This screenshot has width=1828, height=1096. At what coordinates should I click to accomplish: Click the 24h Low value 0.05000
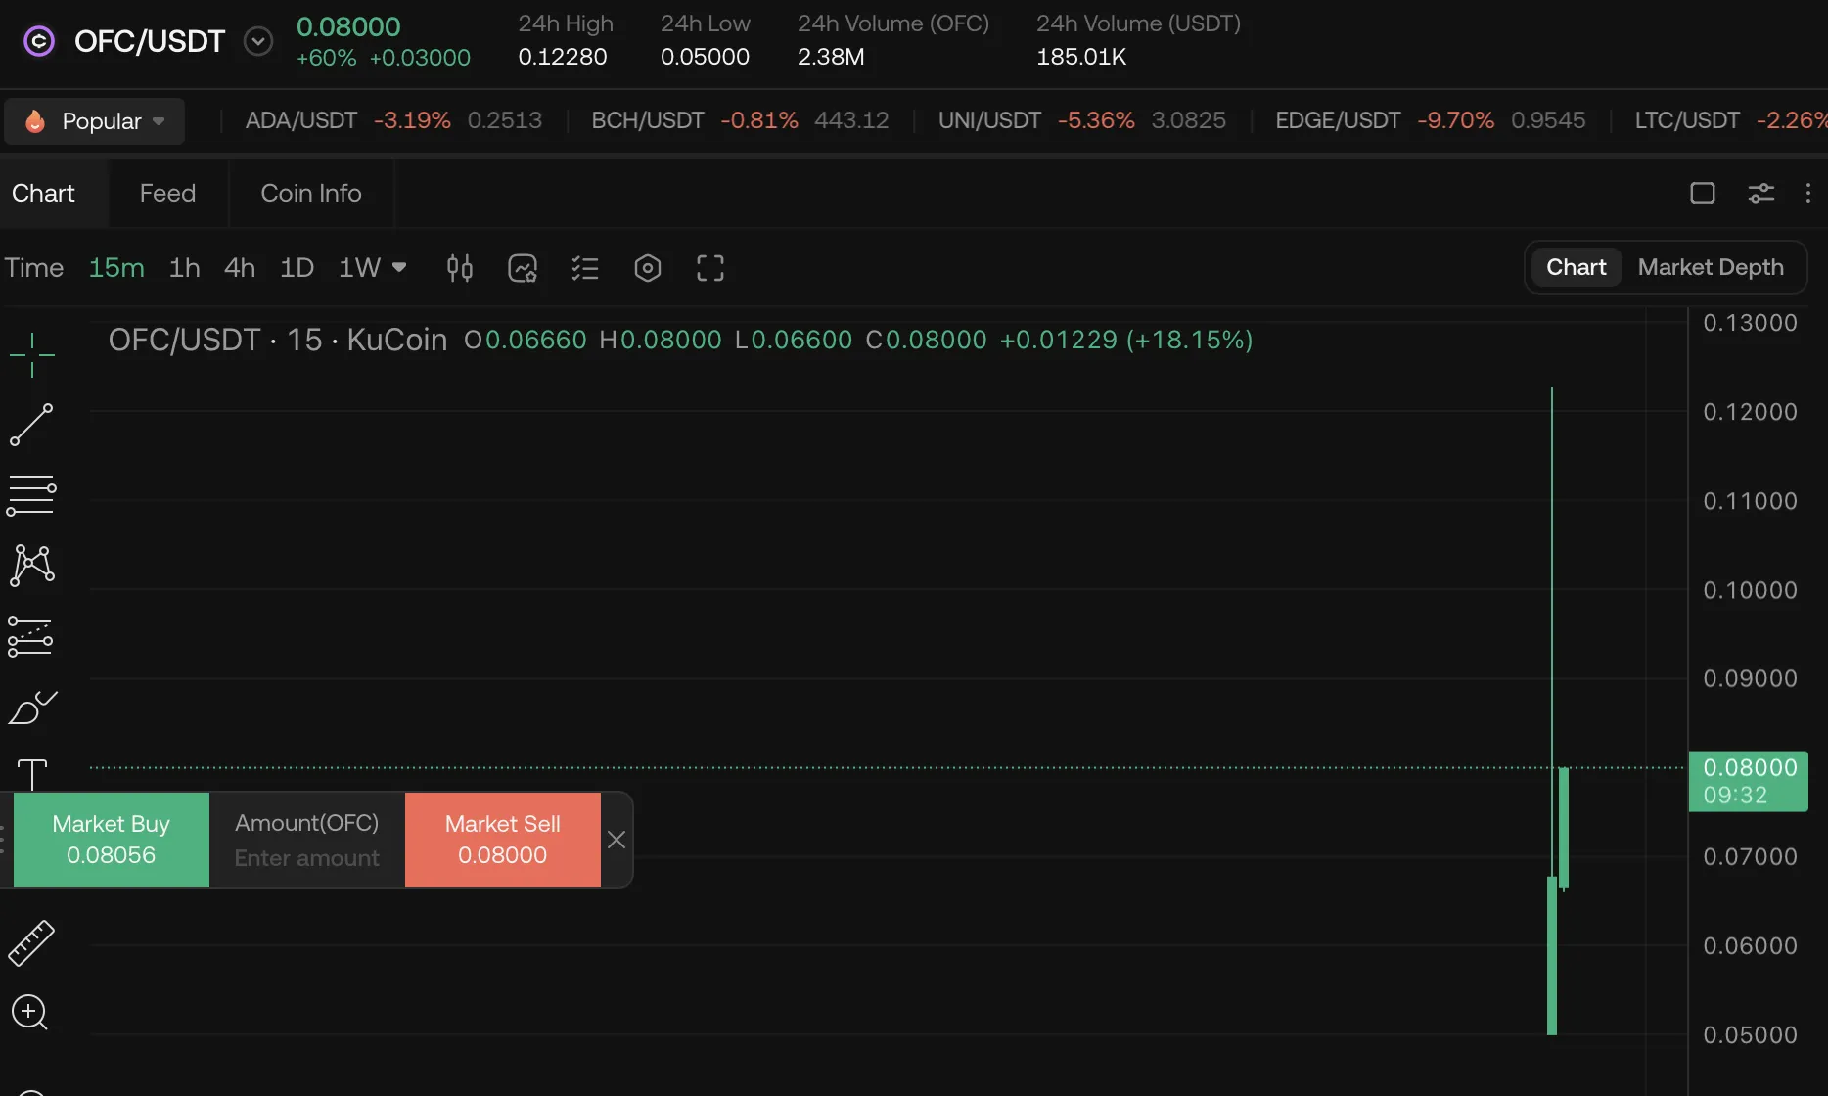705,57
